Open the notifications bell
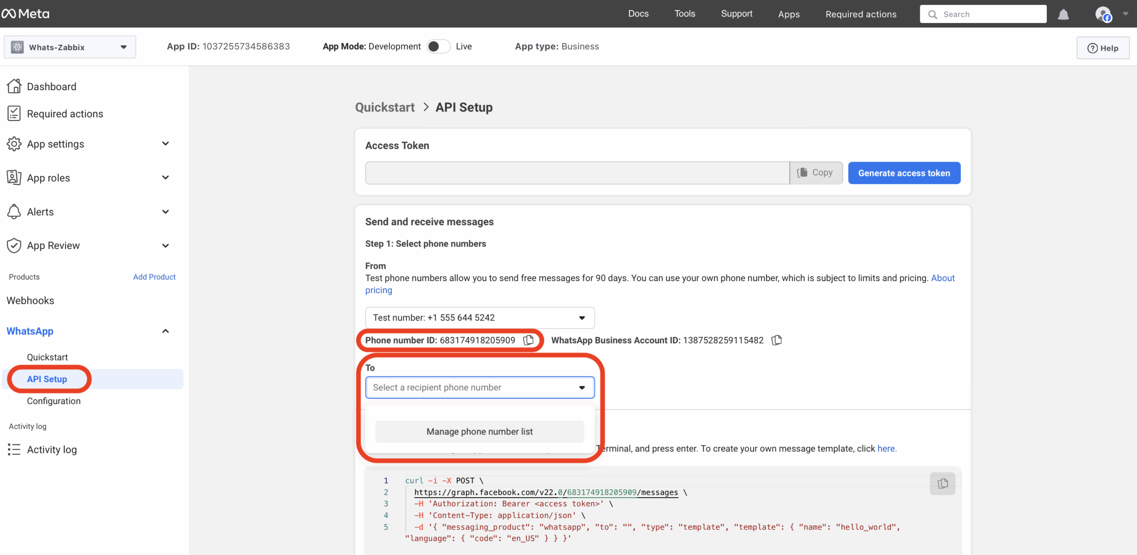The image size is (1137, 555). (x=1063, y=14)
